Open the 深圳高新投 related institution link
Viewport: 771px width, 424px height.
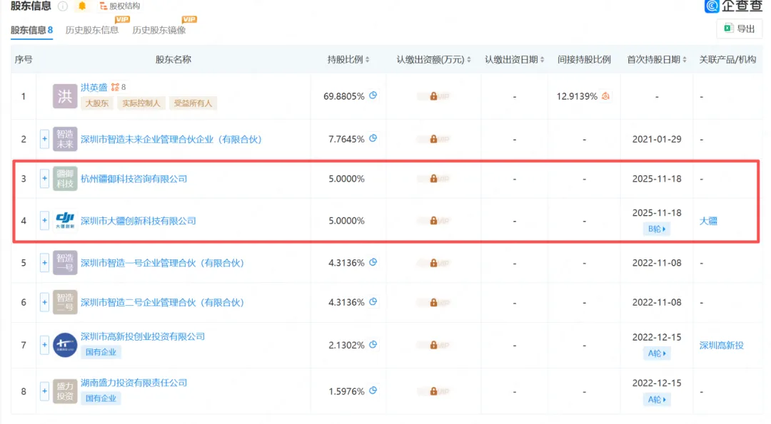point(721,346)
